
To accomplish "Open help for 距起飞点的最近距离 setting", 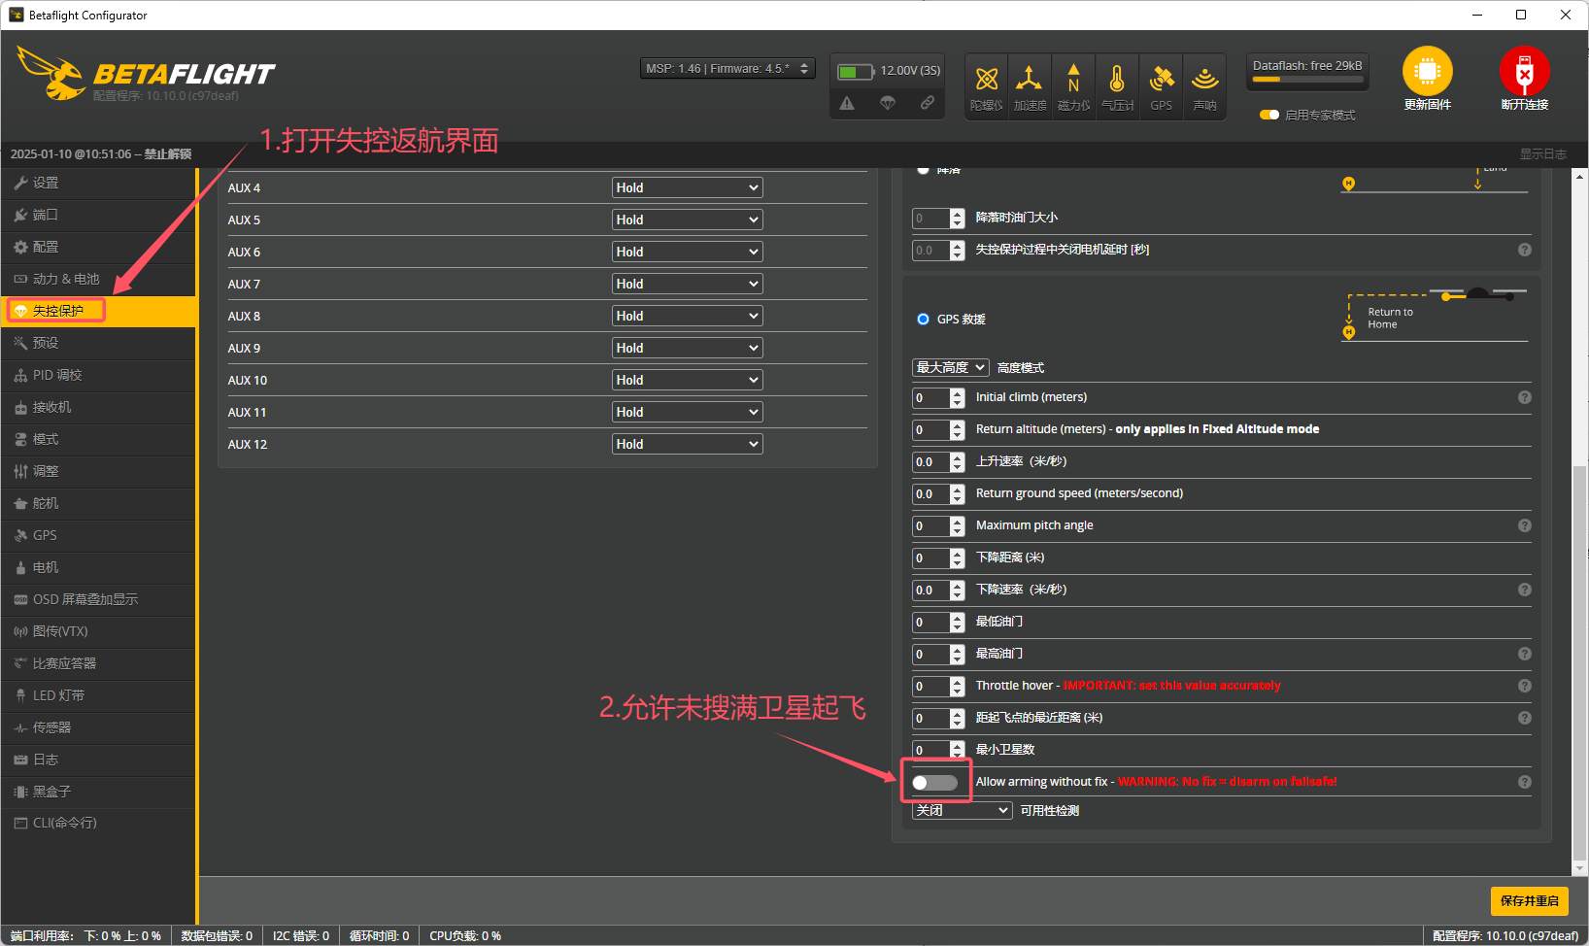I will tap(1525, 718).
